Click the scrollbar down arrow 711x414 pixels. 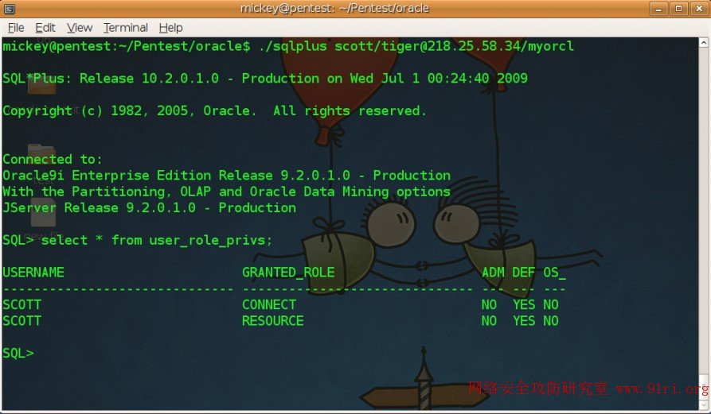coord(703,404)
